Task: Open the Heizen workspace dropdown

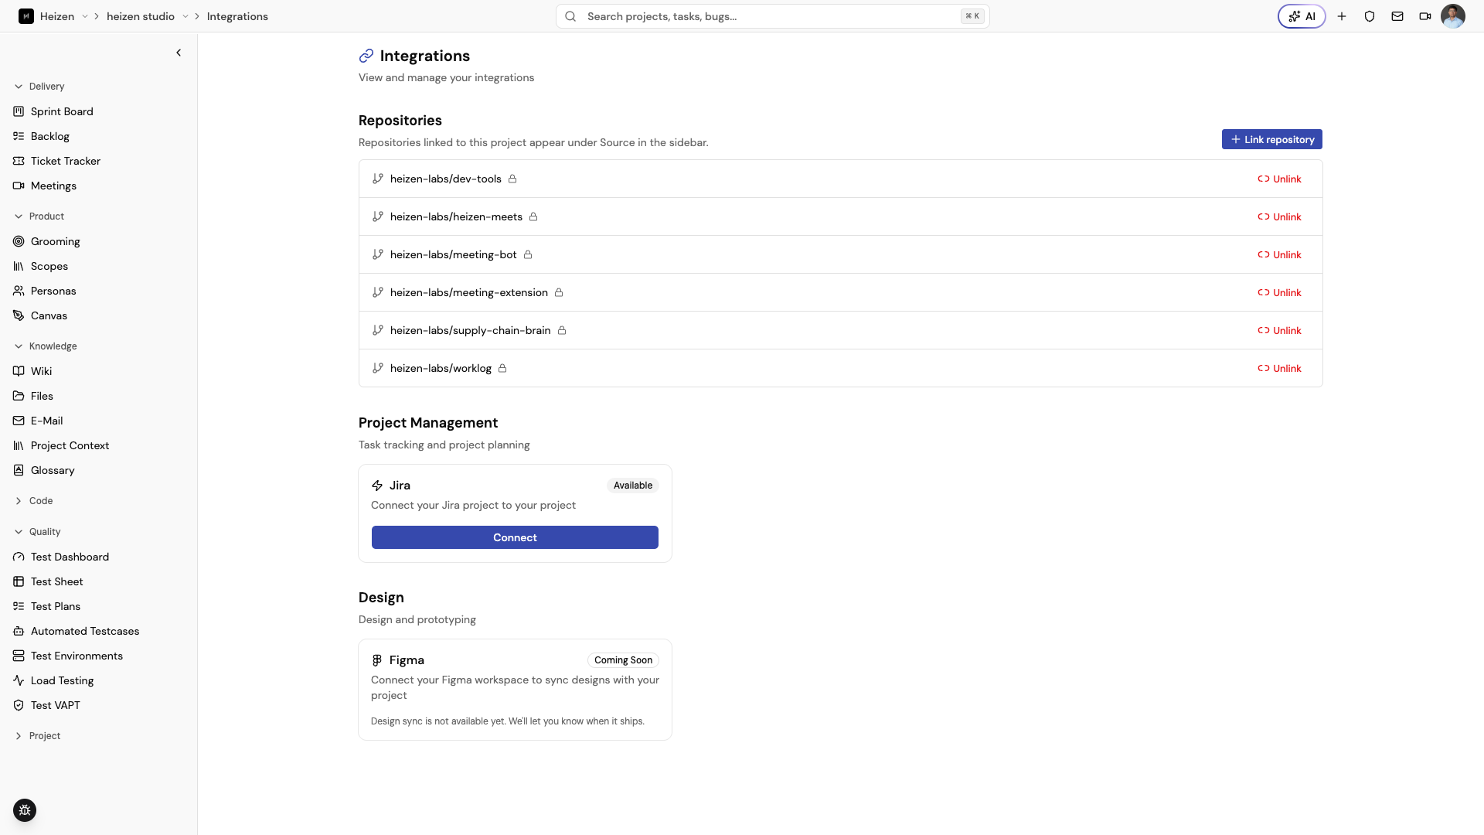Action: point(85,16)
